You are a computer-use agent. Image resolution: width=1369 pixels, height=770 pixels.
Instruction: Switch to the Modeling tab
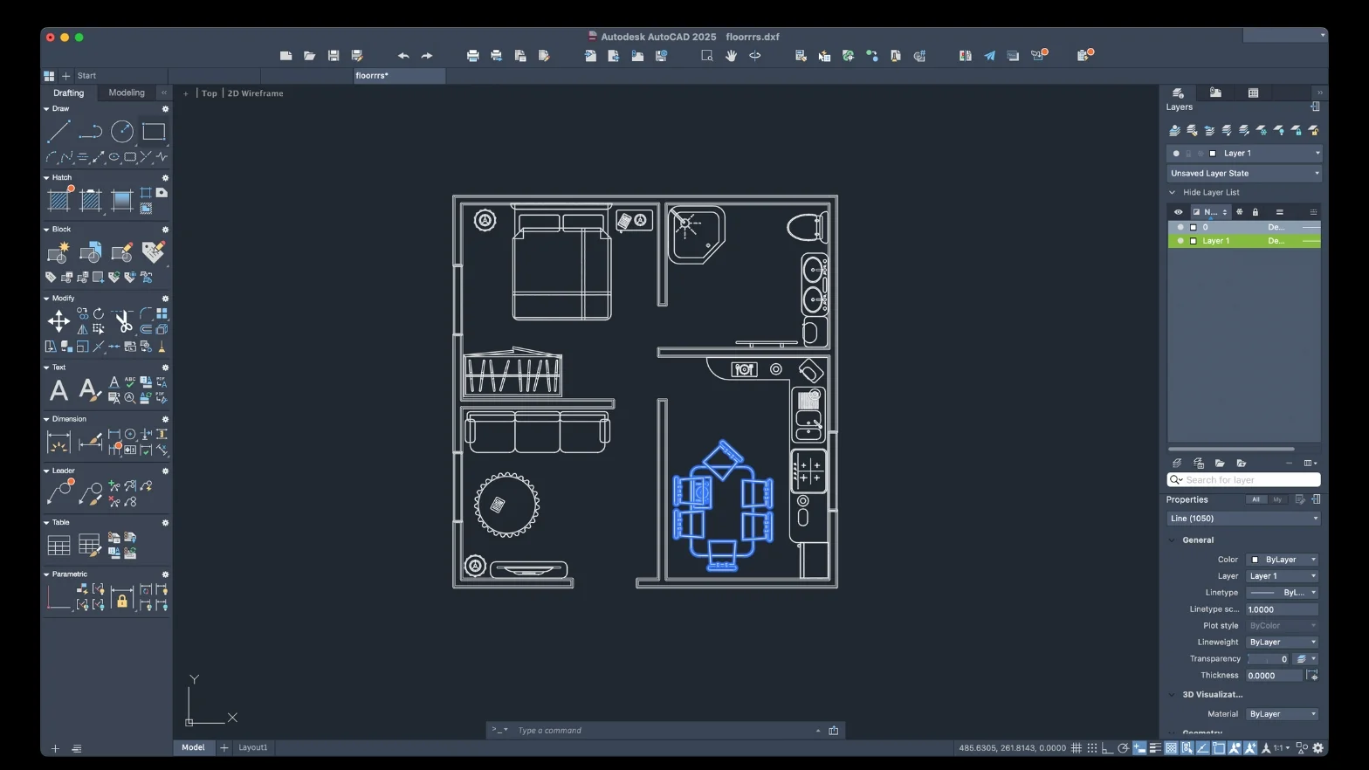127,93
